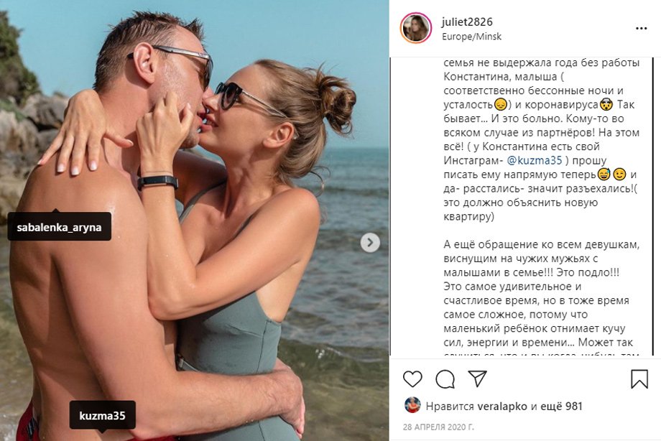Share the post via paper plane icon

pyautogui.click(x=477, y=379)
